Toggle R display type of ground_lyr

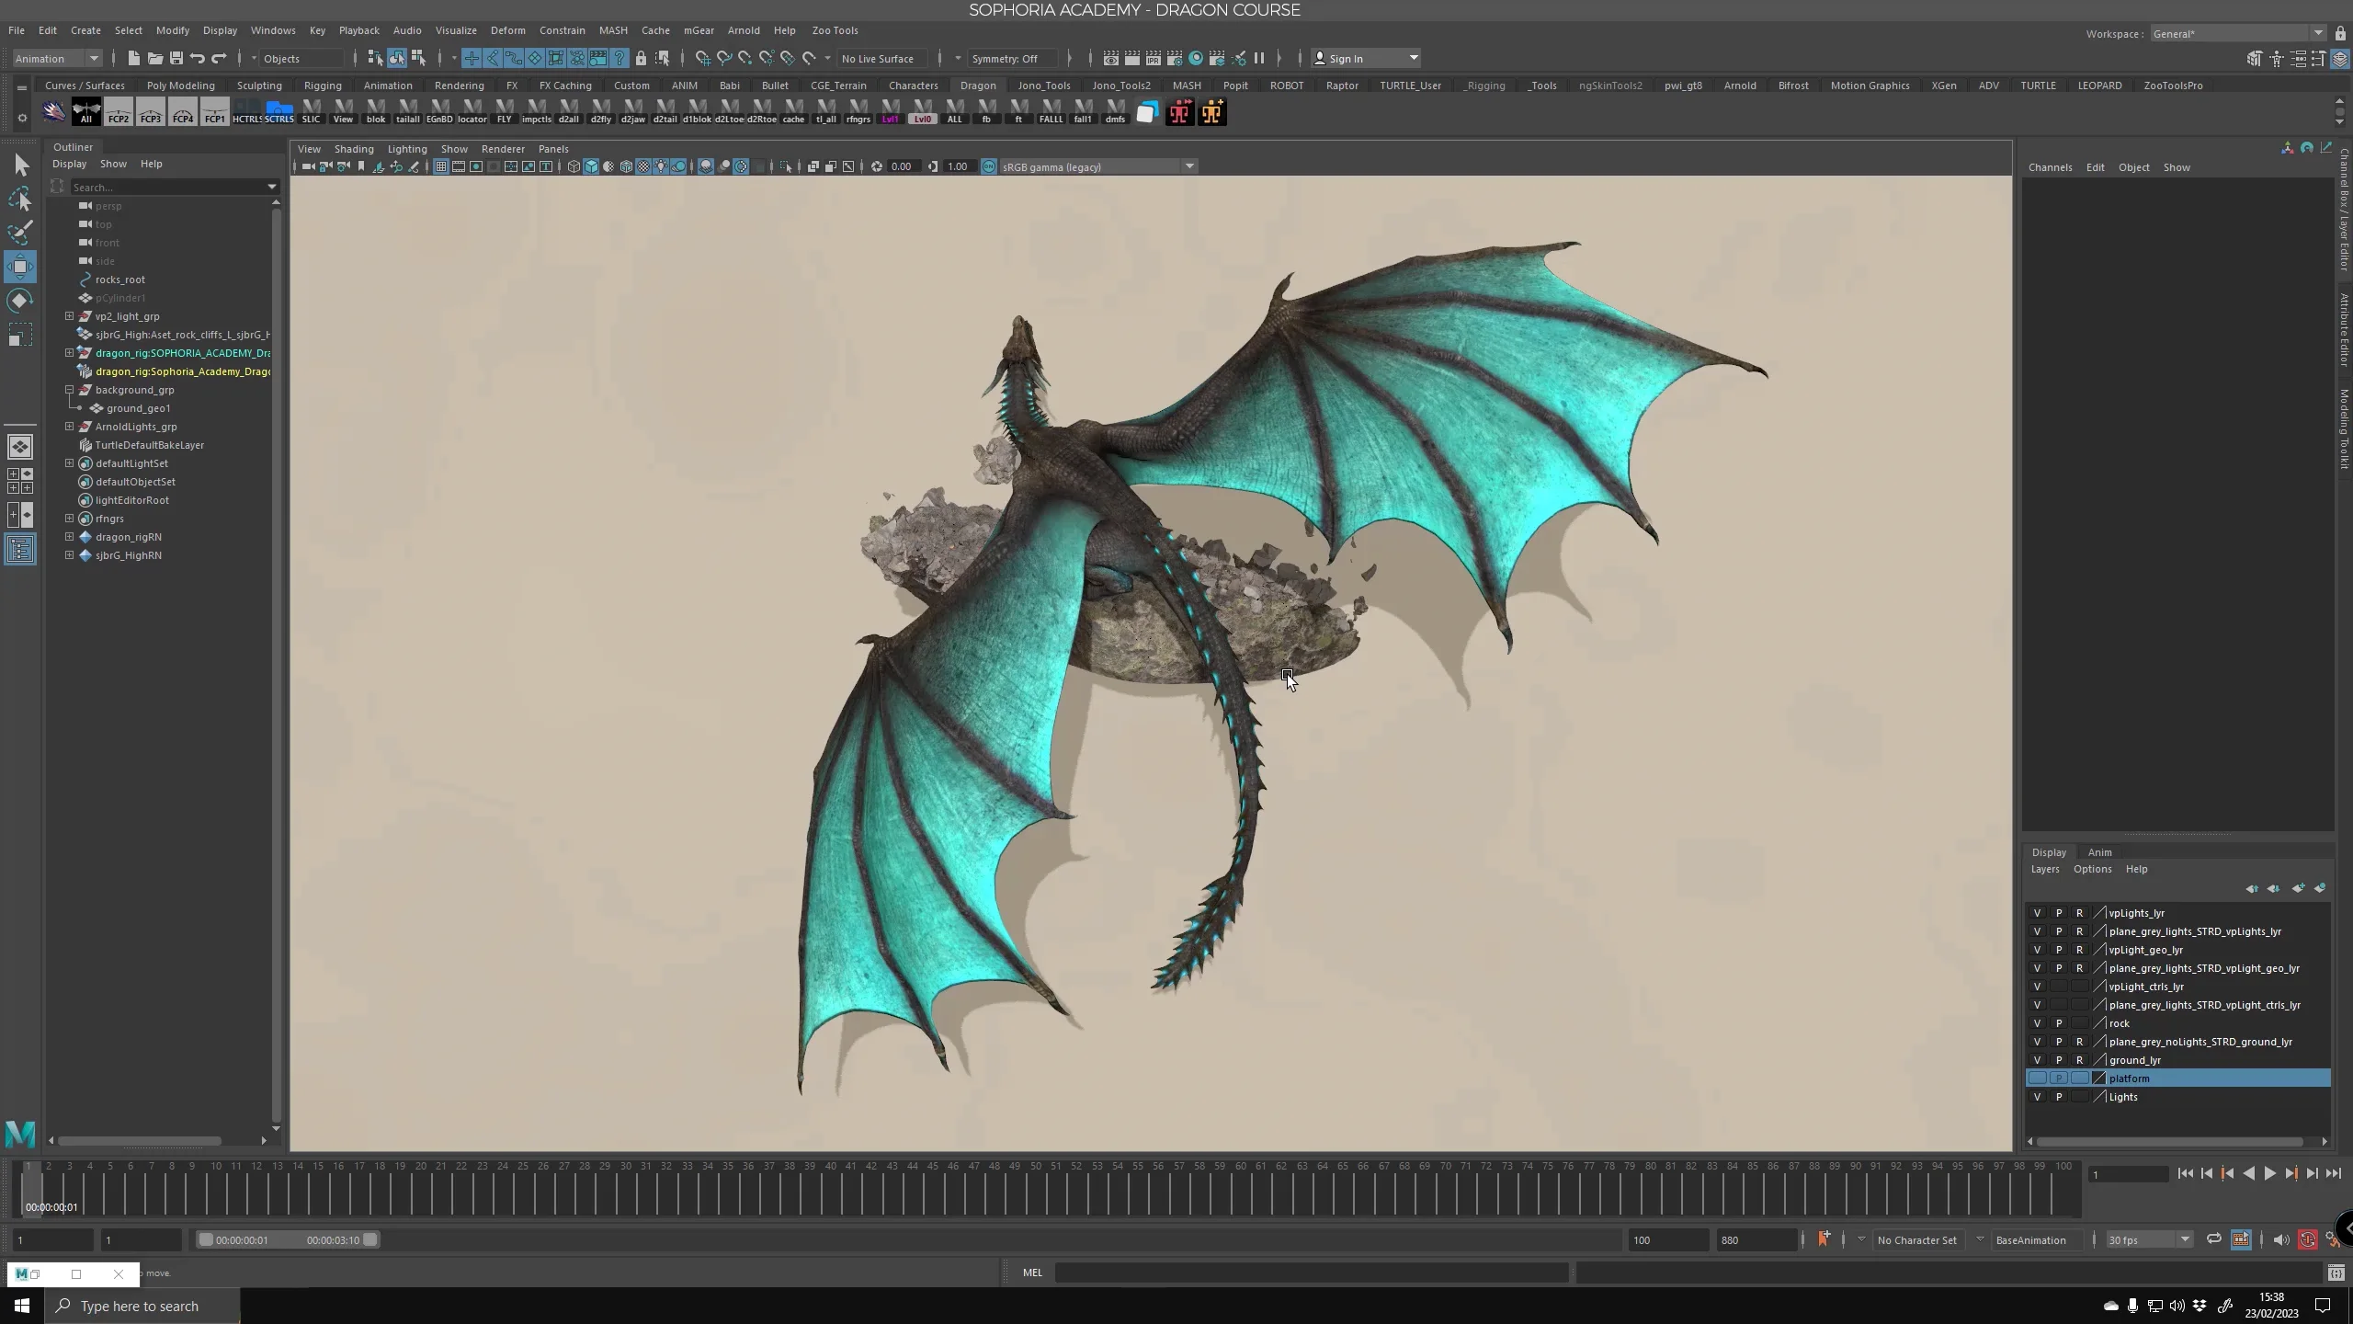click(2079, 1060)
